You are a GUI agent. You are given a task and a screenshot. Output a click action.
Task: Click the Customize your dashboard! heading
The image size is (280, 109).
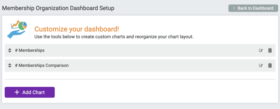tap(77, 29)
